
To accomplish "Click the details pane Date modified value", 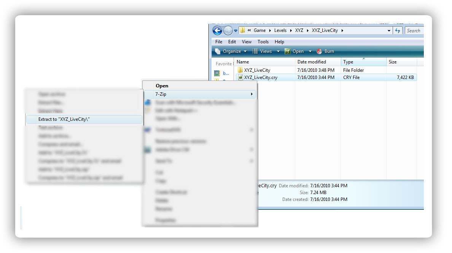I will (329, 186).
